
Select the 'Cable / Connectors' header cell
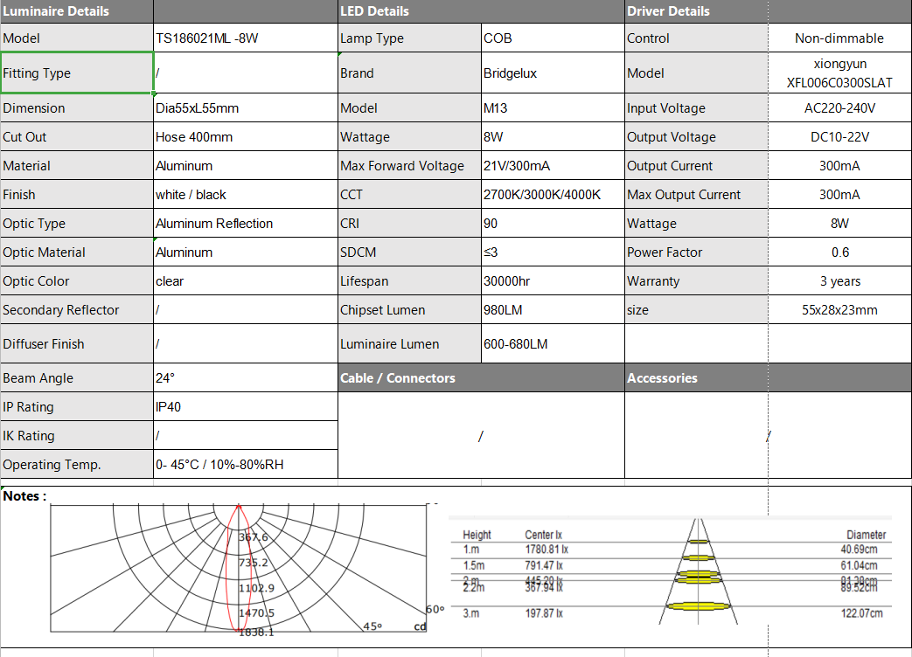pyautogui.click(x=481, y=378)
